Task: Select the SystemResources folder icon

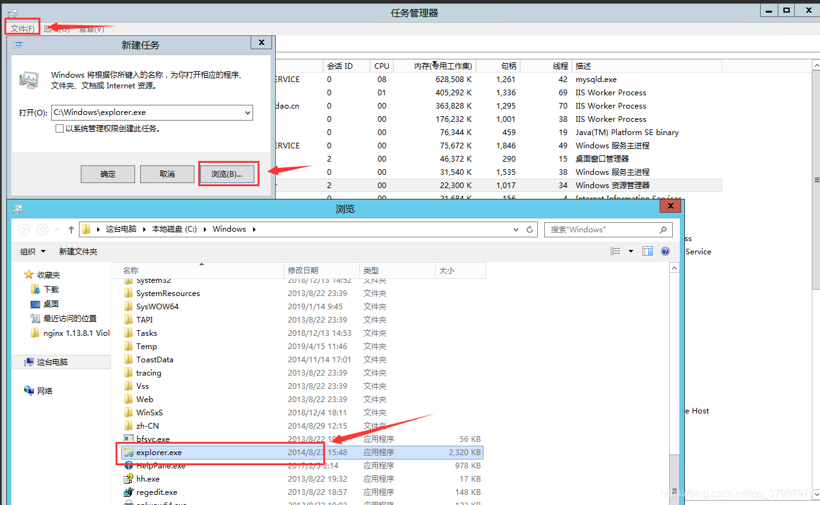Action: click(129, 294)
